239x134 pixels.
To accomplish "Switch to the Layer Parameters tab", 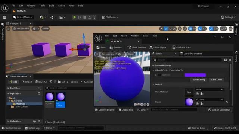I will coord(191,54).
